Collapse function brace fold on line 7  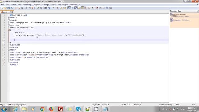pos(9,30)
